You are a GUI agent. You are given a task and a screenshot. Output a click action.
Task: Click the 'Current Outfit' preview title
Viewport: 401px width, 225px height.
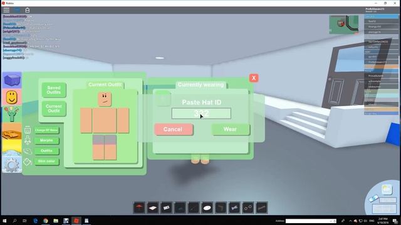(x=105, y=85)
